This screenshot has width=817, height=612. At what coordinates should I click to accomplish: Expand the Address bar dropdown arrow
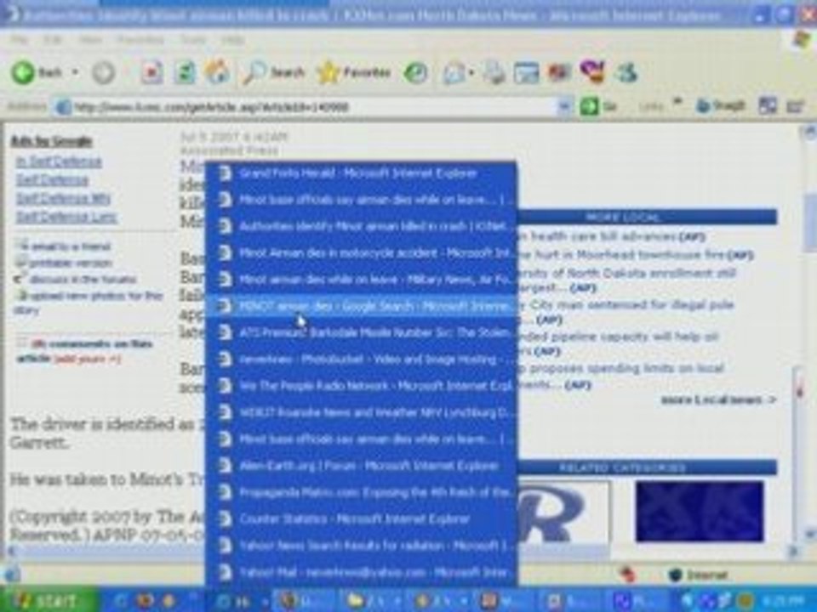click(563, 107)
